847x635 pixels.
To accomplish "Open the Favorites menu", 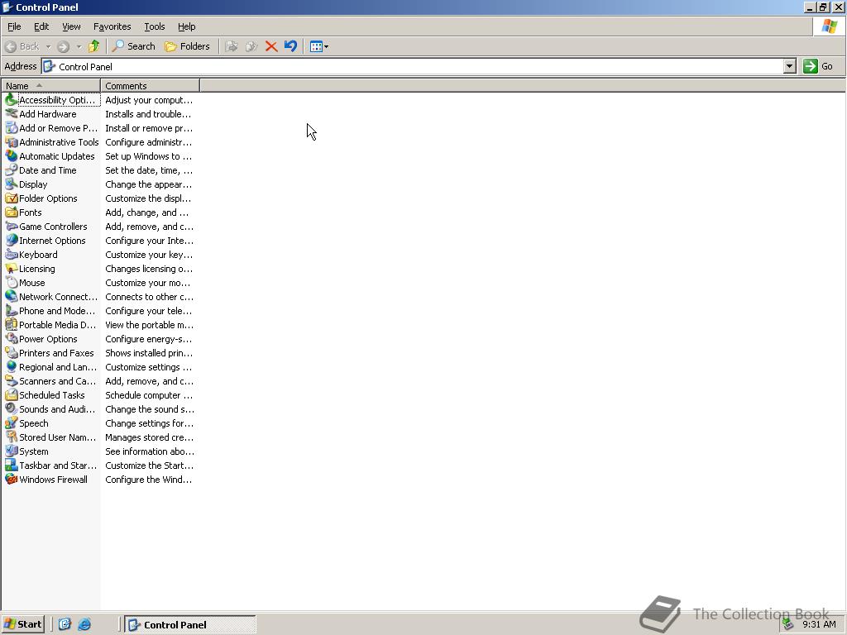I will [112, 26].
